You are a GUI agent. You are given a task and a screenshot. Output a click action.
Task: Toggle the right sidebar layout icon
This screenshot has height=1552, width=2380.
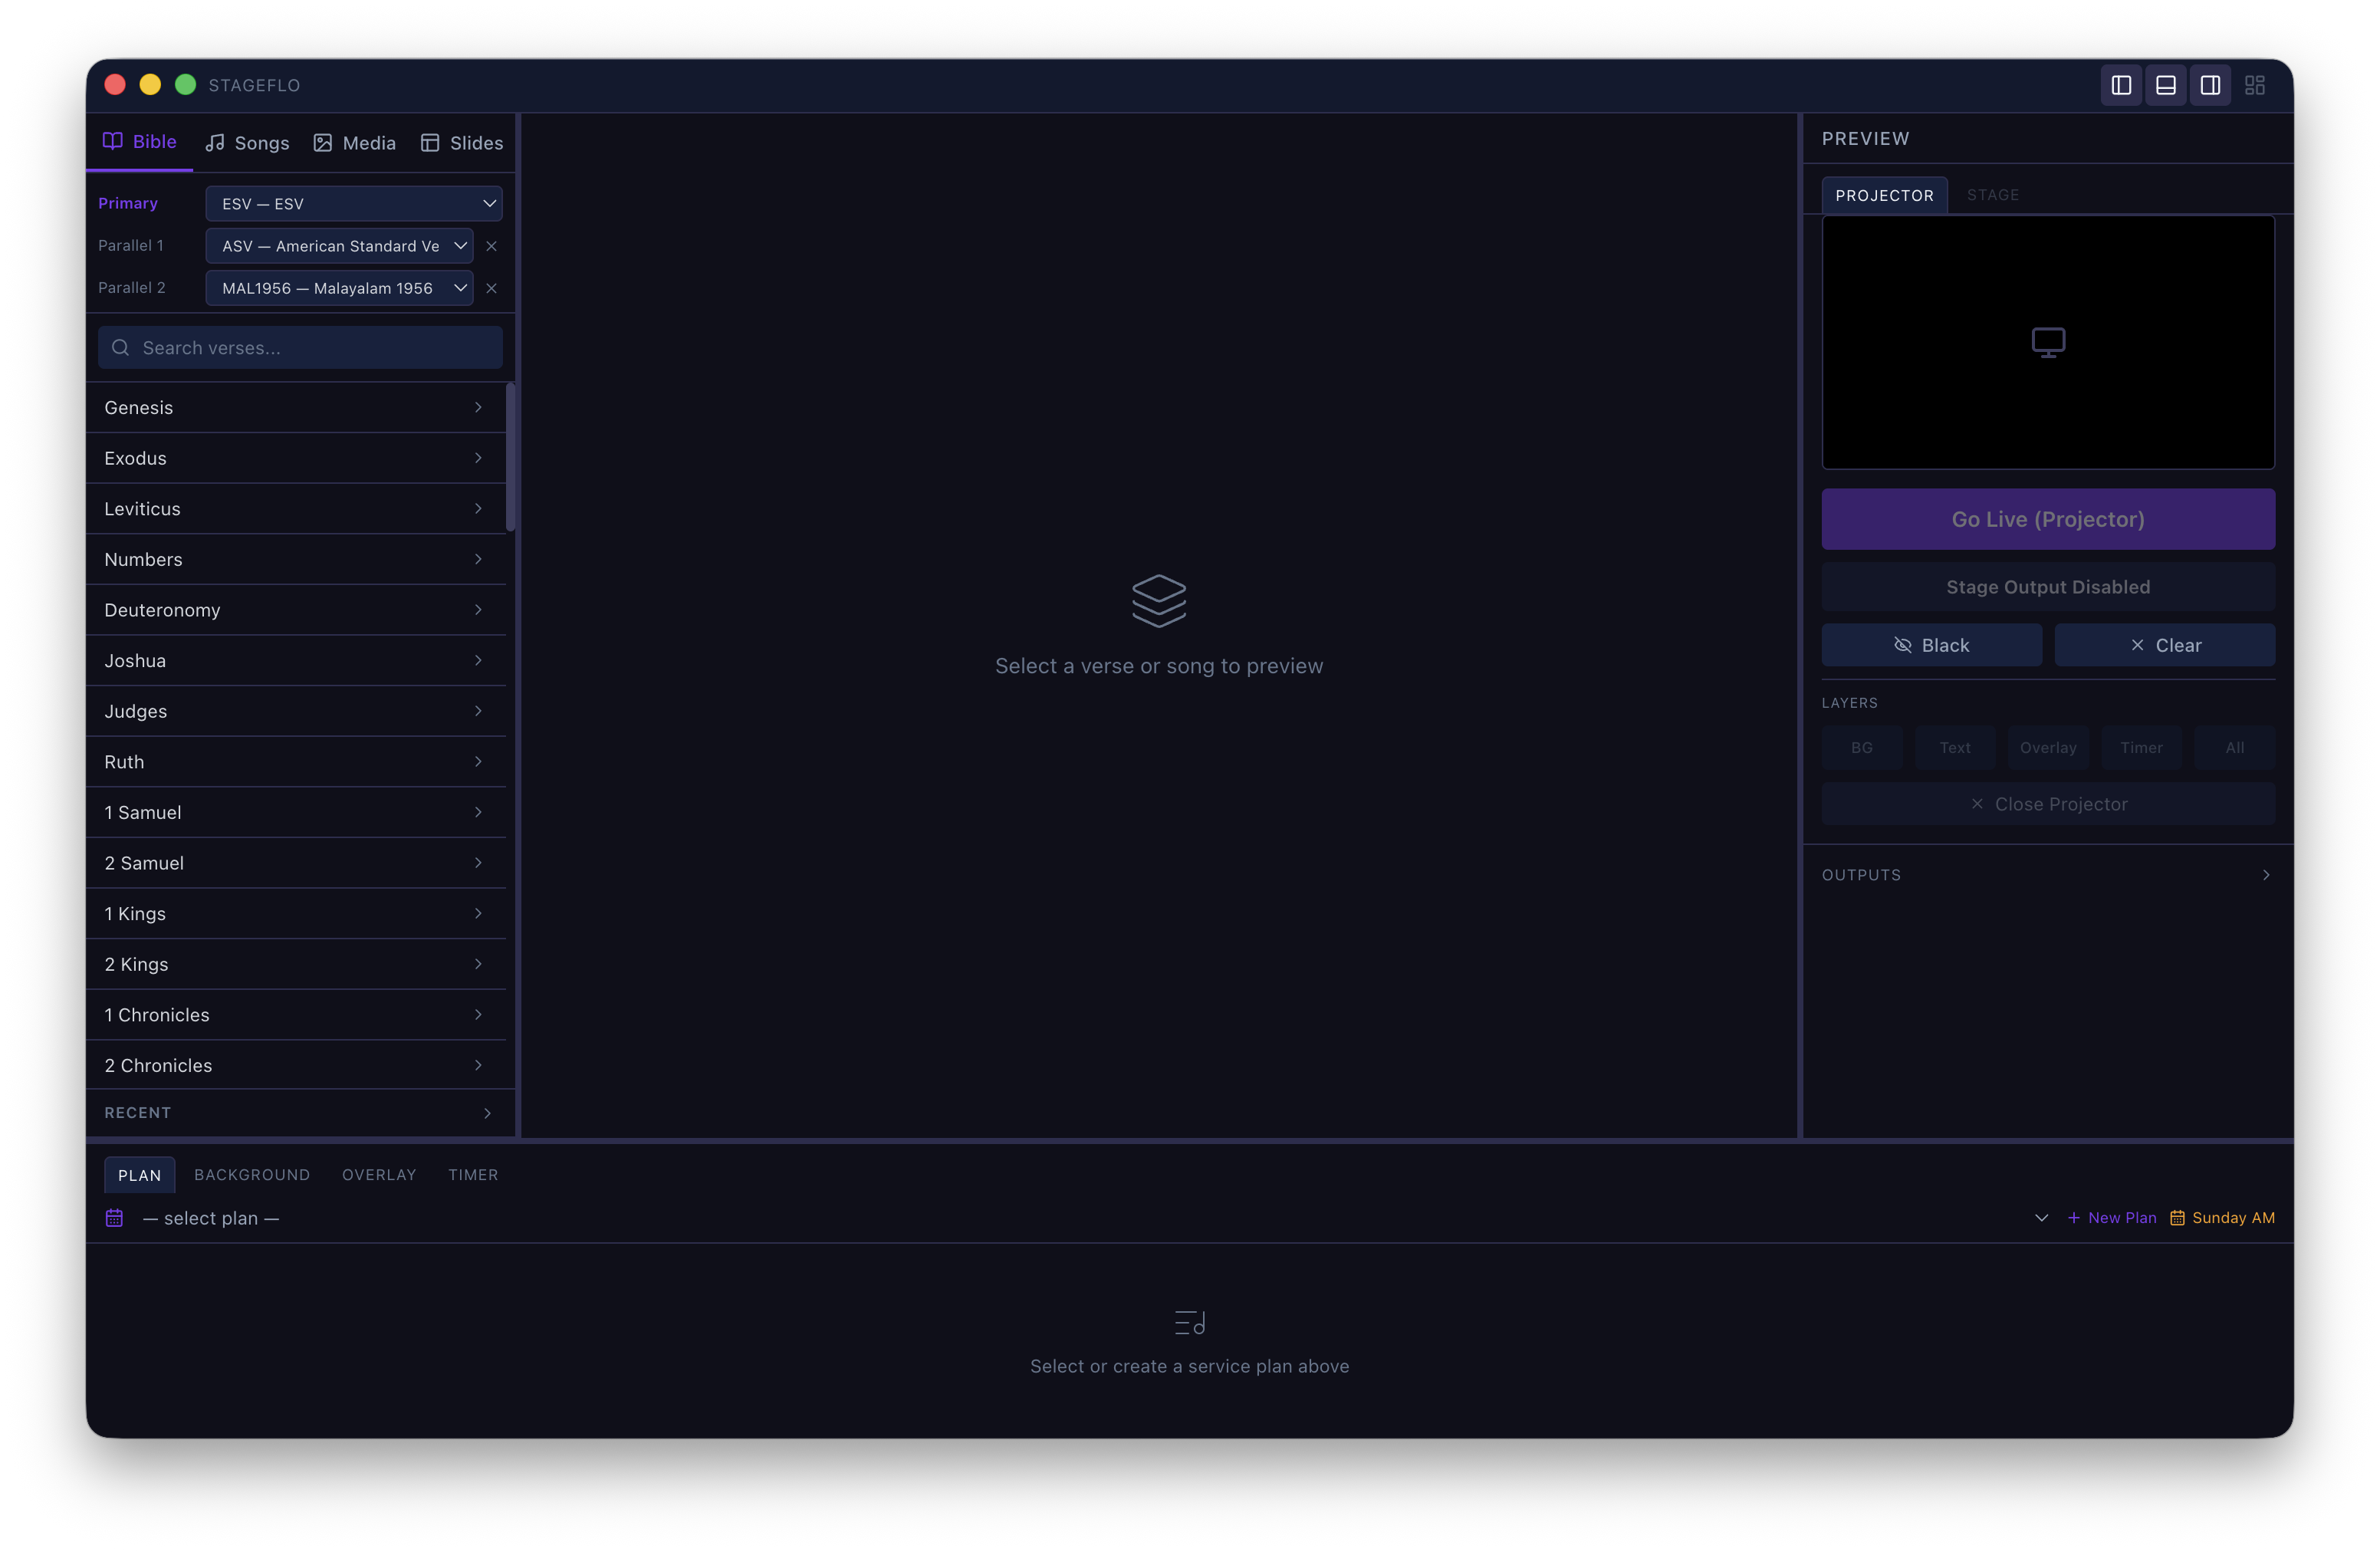point(2210,85)
